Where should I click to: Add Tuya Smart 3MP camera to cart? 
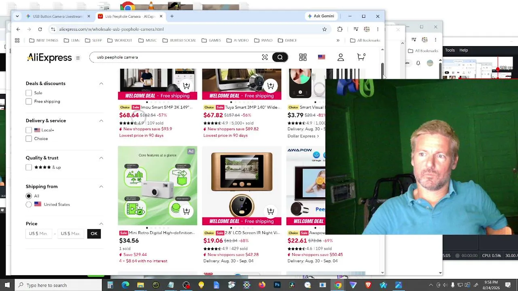pyautogui.click(x=271, y=86)
